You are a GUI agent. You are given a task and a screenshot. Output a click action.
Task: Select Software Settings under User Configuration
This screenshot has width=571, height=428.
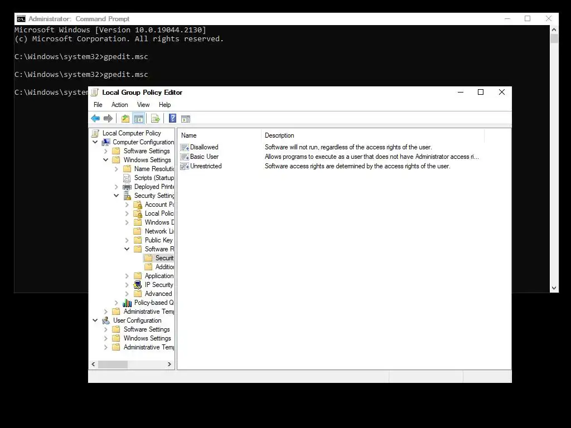147,329
